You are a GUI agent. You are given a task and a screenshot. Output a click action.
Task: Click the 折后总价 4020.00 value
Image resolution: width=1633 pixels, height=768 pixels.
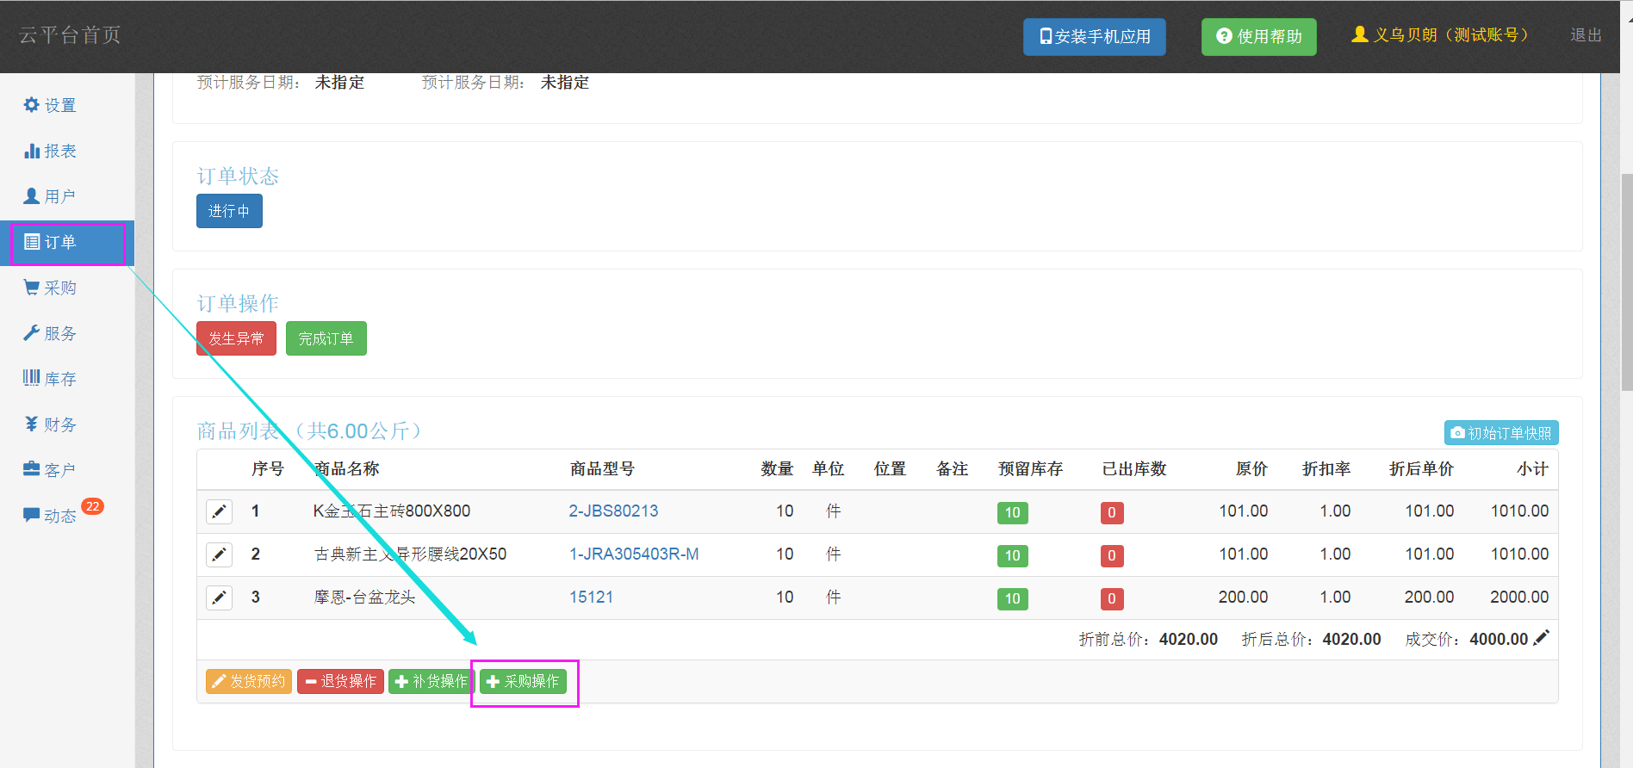1351,639
